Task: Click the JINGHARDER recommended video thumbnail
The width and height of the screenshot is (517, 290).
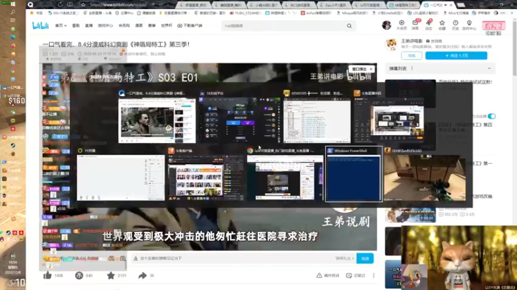Action: coord(410,214)
